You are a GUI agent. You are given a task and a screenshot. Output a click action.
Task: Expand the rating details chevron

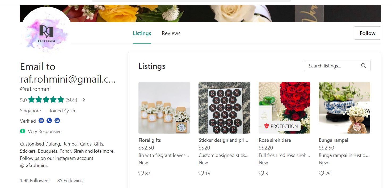click(x=84, y=100)
